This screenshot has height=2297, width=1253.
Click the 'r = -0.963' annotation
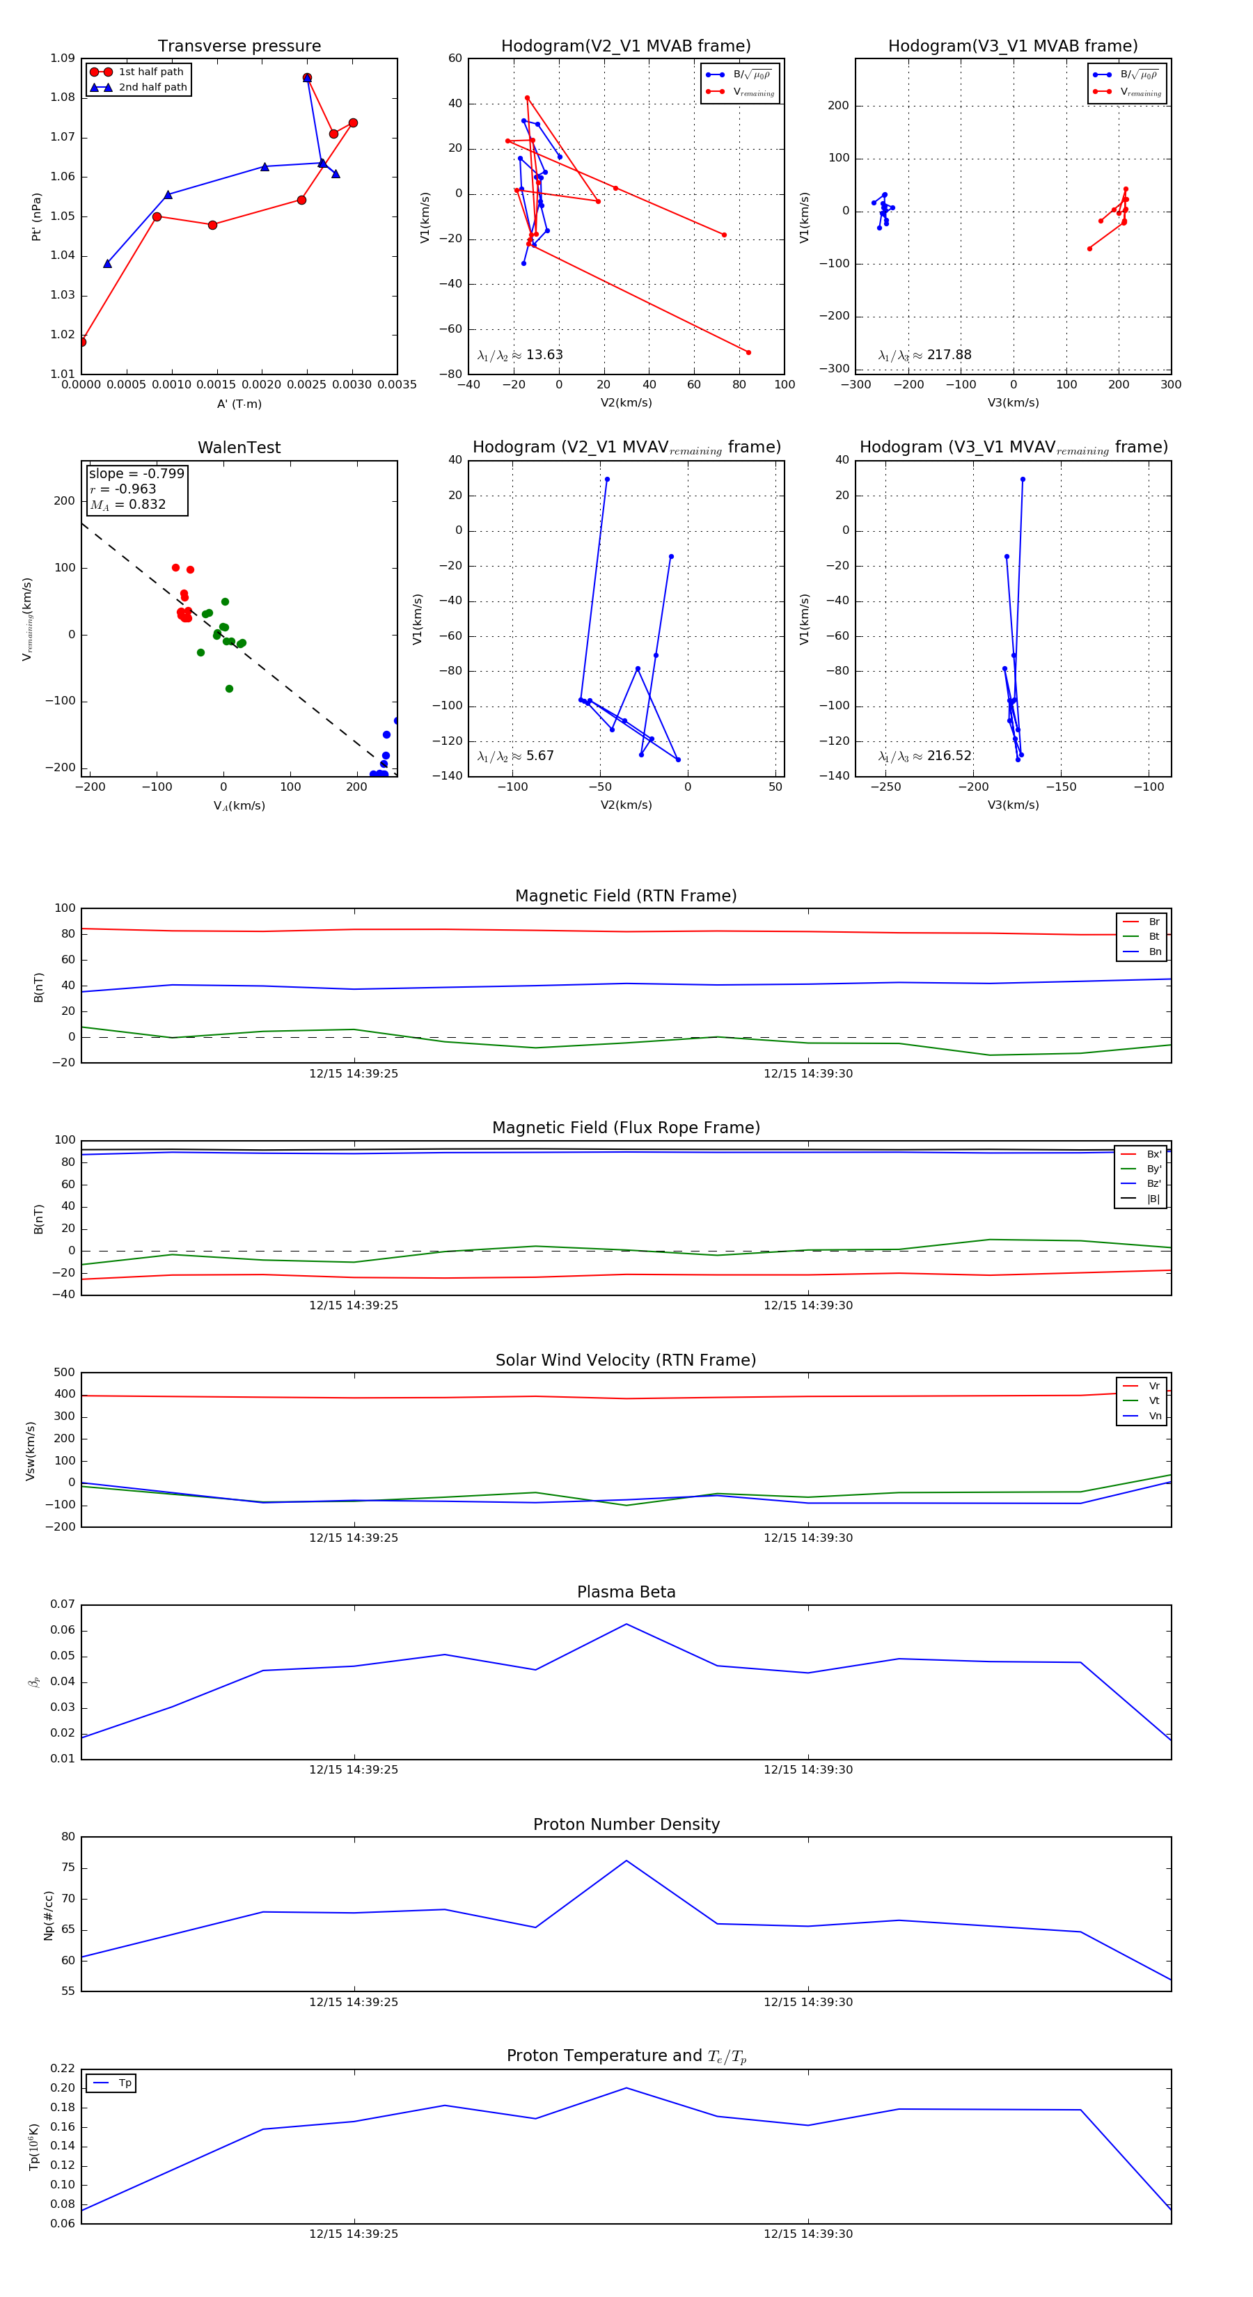point(123,489)
